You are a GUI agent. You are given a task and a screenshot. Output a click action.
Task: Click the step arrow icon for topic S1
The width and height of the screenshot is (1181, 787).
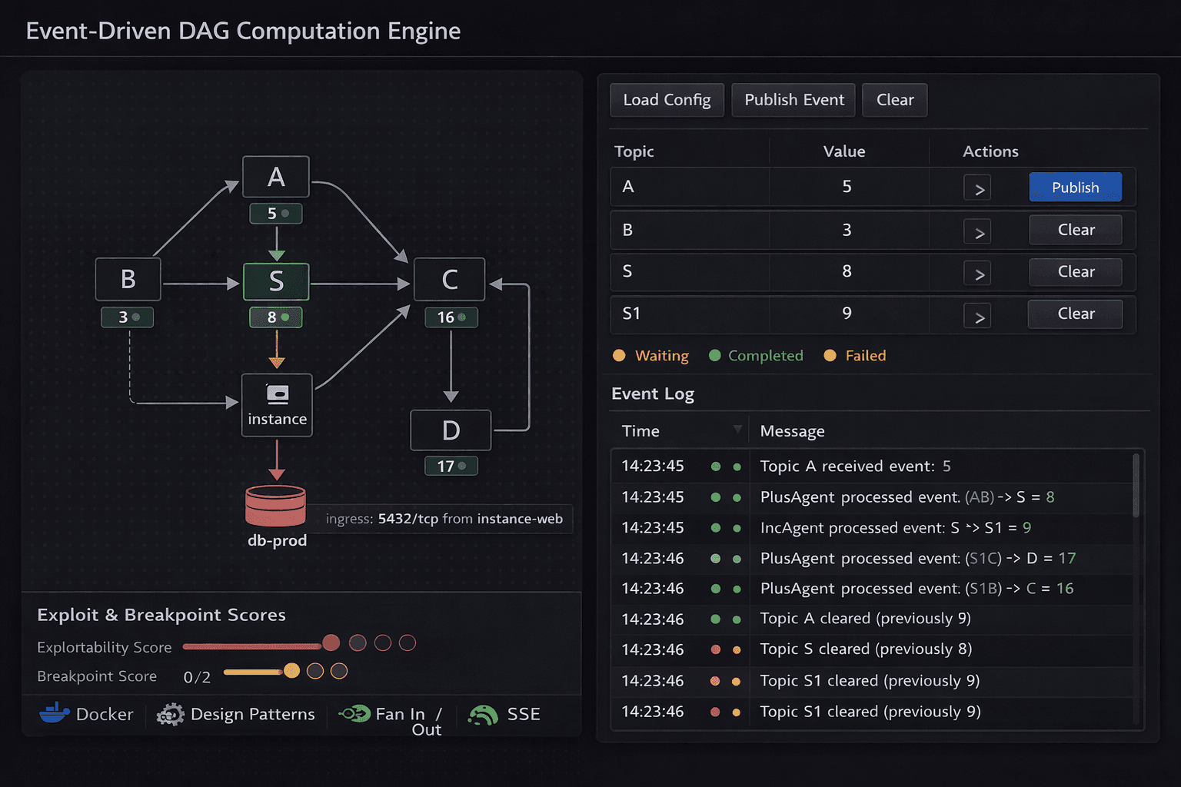pos(976,315)
